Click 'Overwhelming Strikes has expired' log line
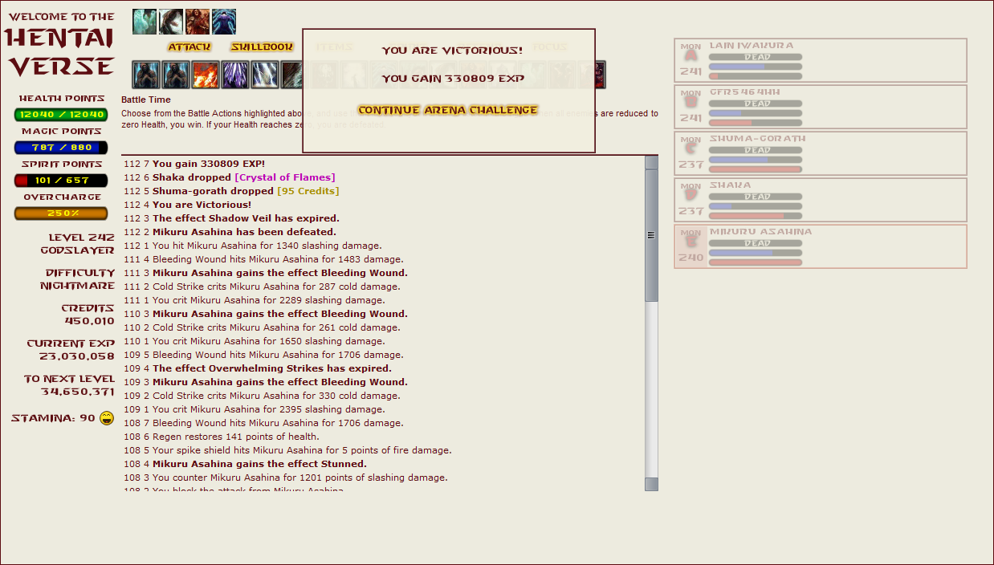 tap(272, 368)
